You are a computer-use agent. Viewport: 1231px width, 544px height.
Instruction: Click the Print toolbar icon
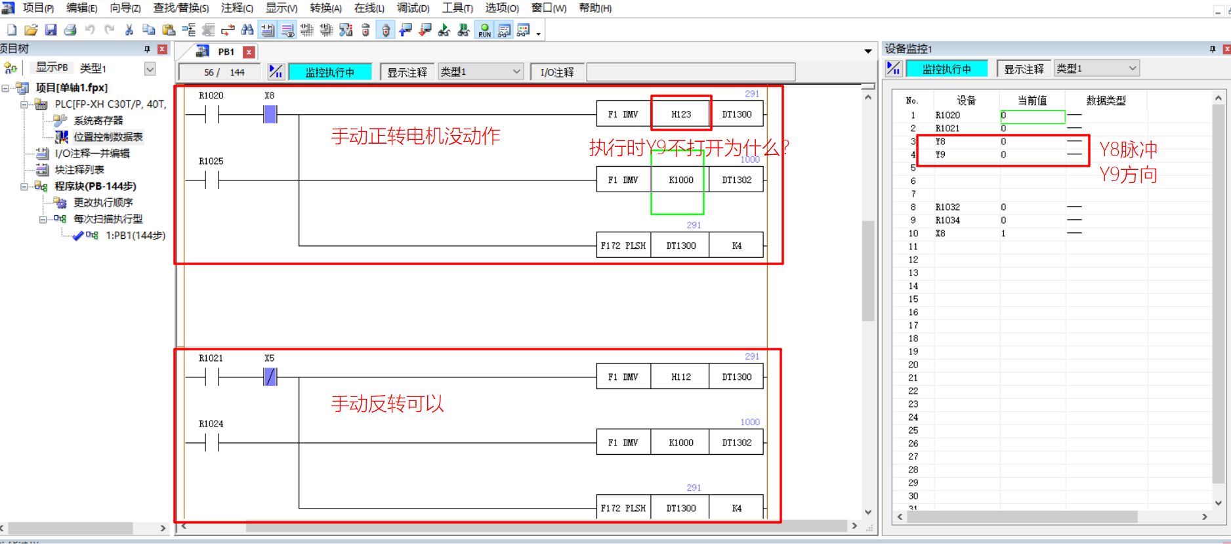point(70,30)
